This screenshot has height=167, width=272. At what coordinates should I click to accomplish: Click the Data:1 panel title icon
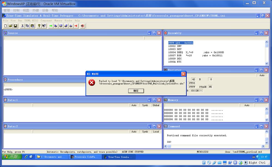[5, 100]
